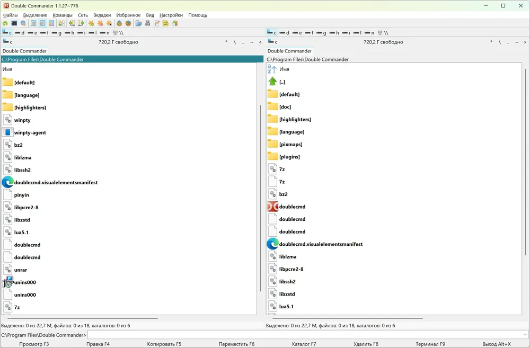
Task: Go forward with the right-arrow toolbar icon
Action: click(81, 23)
